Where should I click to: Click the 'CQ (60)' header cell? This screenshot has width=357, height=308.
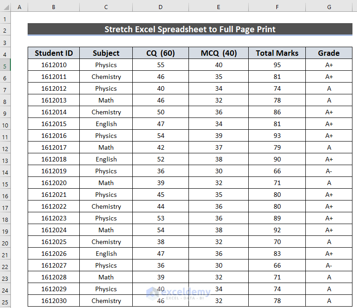point(160,53)
